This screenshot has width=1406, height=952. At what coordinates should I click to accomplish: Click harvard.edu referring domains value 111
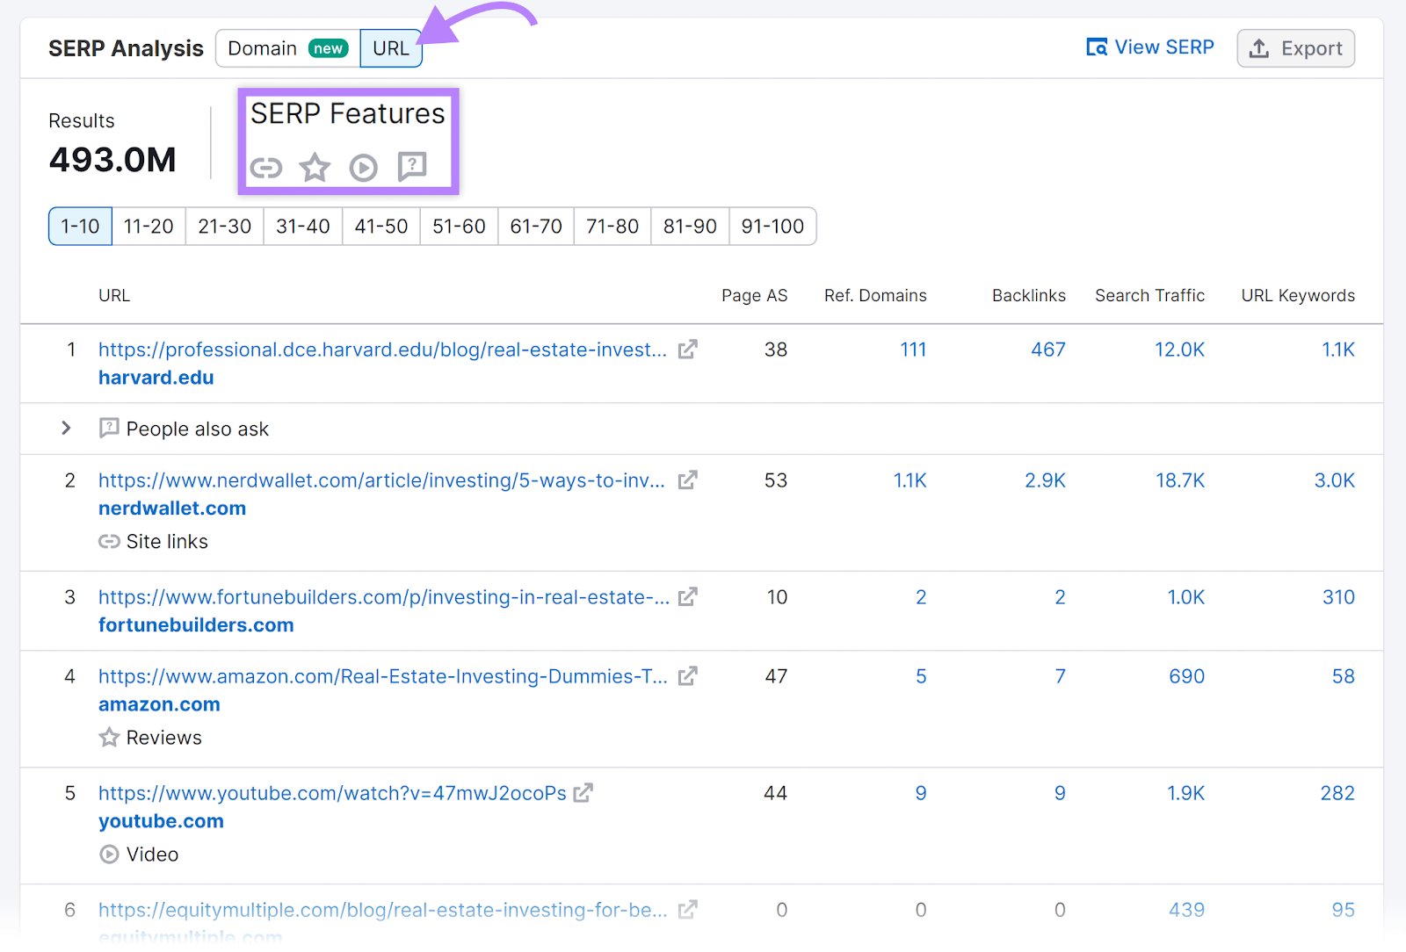[x=913, y=350]
